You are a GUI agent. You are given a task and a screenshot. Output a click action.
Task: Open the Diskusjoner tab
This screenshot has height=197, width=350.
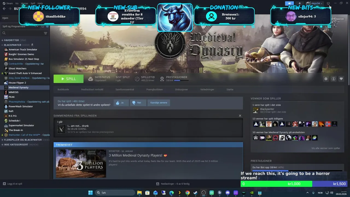tap(182, 89)
